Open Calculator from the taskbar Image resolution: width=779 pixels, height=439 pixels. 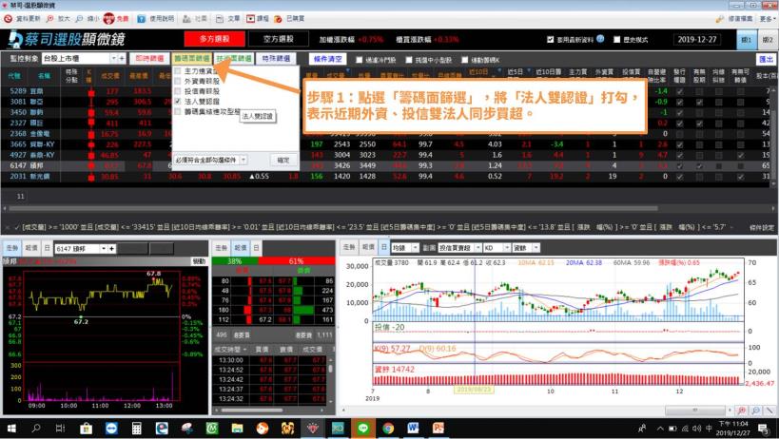pyautogui.click(x=137, y=429)
